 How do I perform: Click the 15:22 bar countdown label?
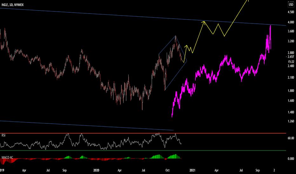pos(291,62)
